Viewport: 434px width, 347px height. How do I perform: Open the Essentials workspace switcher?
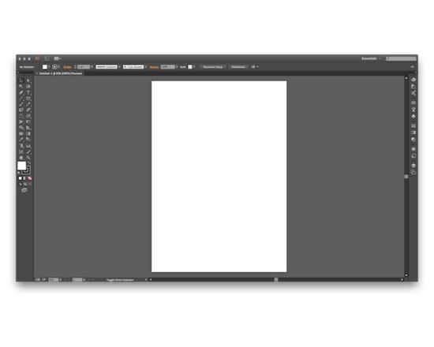371,58
